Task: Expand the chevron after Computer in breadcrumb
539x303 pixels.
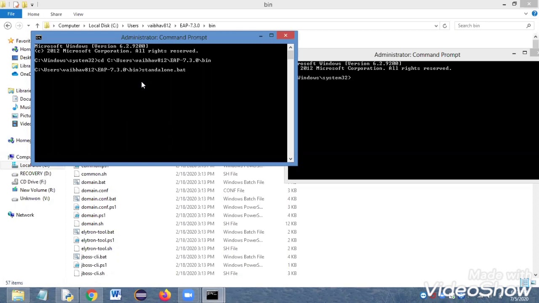Action: click(84, 26)
